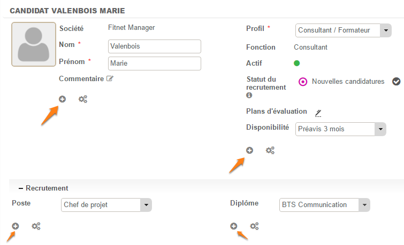The image size is (404, 245).
Task: Toggle the green Actif status indicator
Action: pyautogui.click(x=296, y=64)
